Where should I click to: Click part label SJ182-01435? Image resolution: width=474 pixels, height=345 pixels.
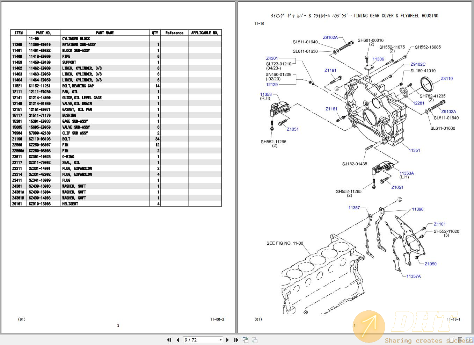(x=355, y=164)
